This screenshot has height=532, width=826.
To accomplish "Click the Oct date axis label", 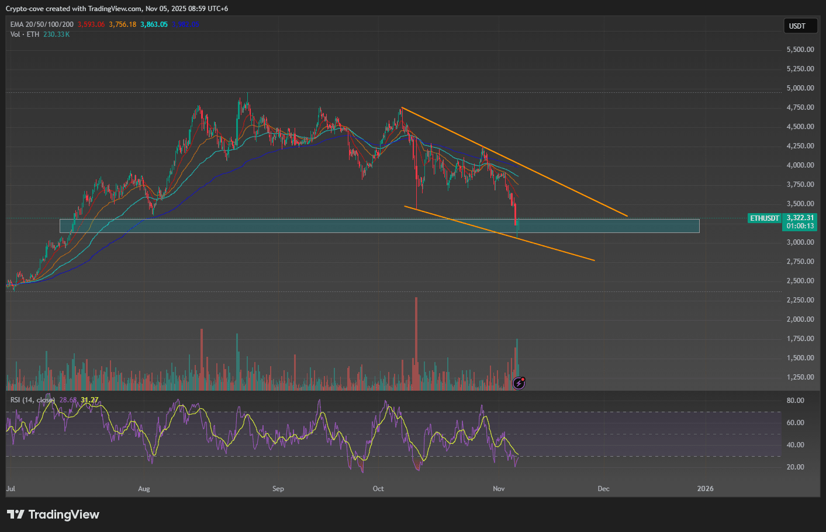I will [x=378, y=489].
